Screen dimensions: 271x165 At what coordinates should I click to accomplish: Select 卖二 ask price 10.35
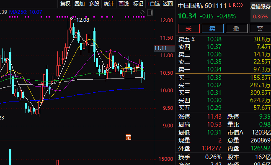click(x=214, y=62)
